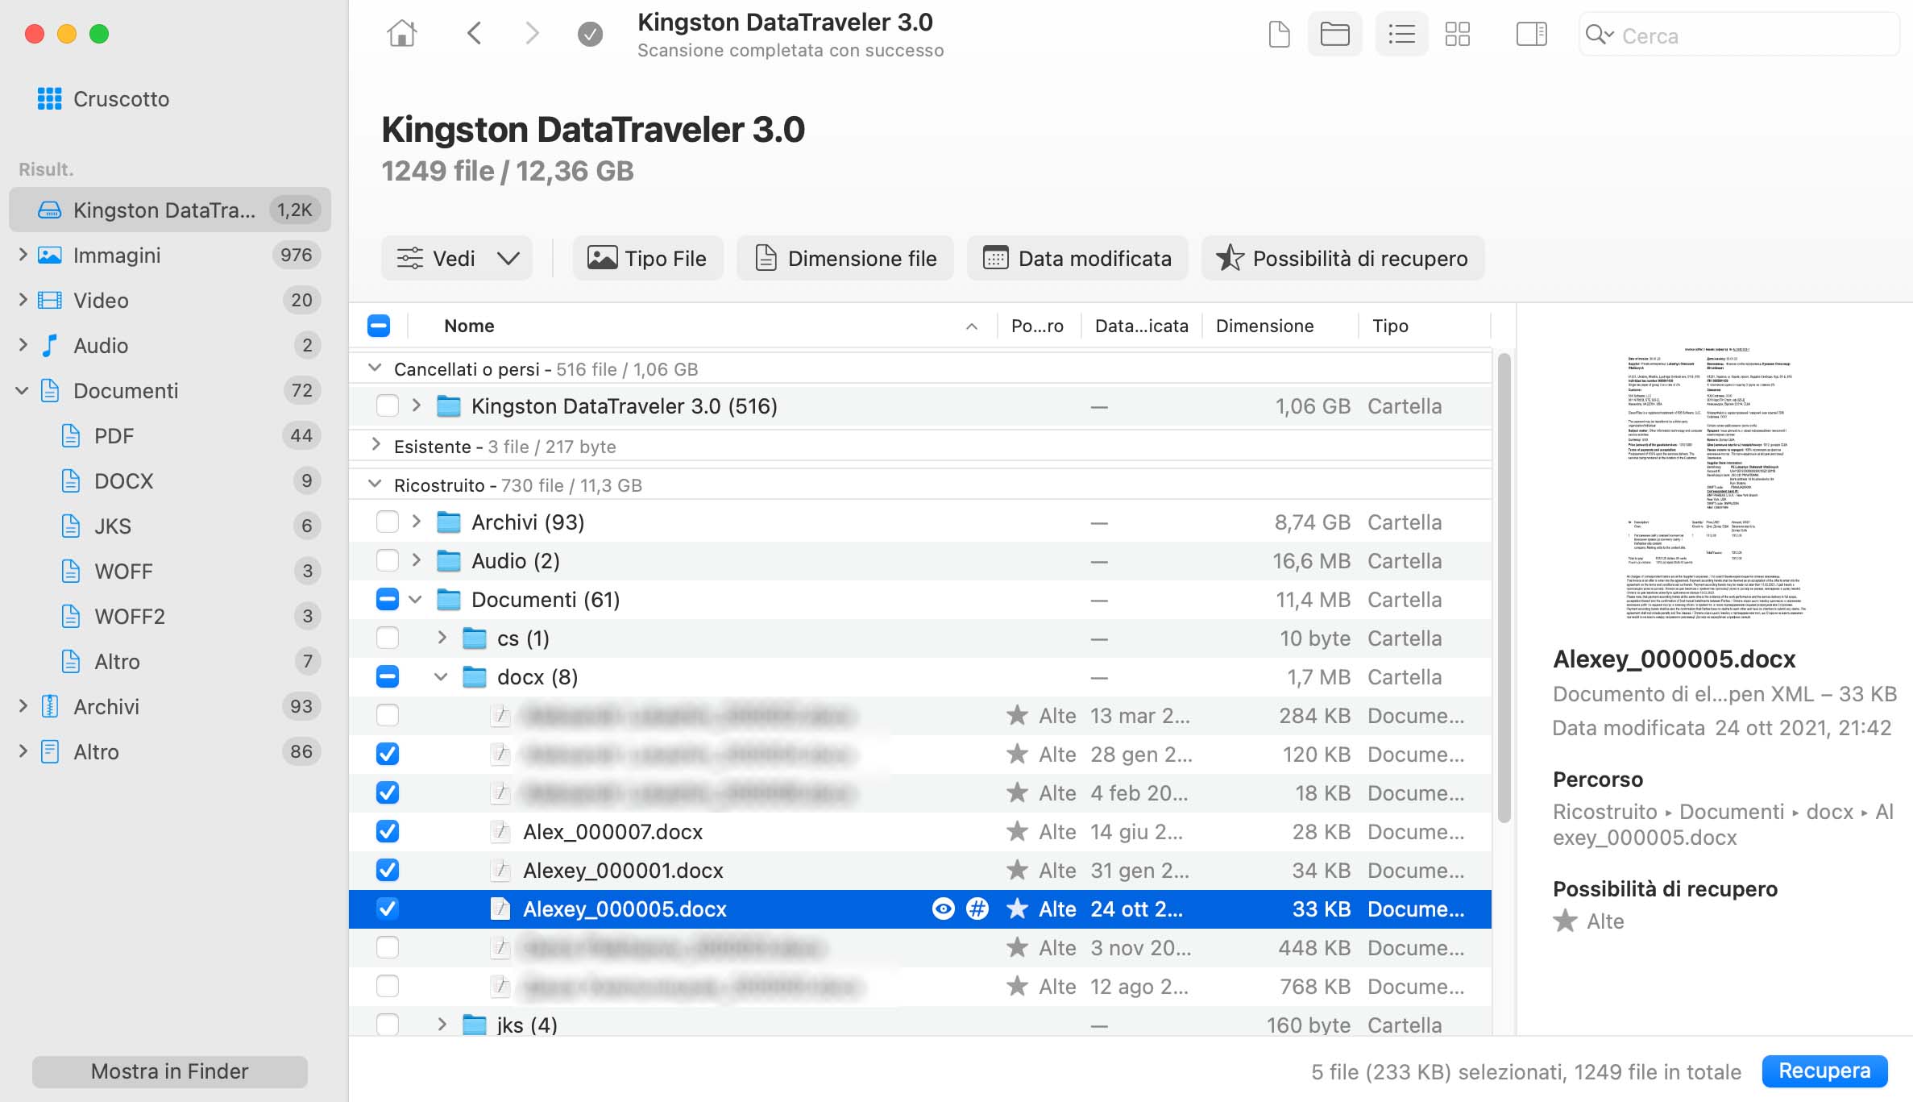The width and height of the screenshot is (1913, 1102).
Task: Click the search magnifier icon
Action: point(1599,35)
